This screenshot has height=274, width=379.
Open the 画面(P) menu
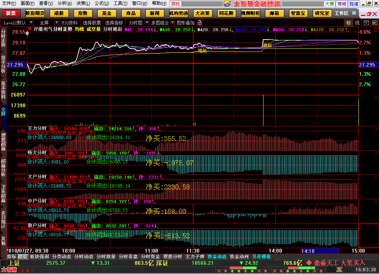pyautogui.click(x=27, y=3)
